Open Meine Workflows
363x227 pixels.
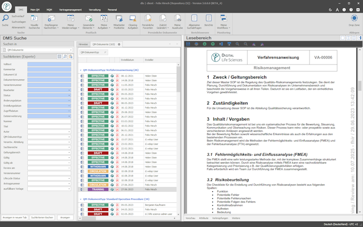click(x=223, y=22)
